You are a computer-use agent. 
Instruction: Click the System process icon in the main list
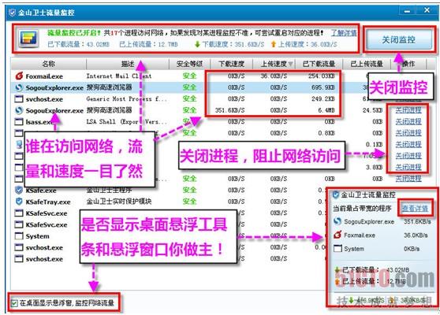pos(19,235)
